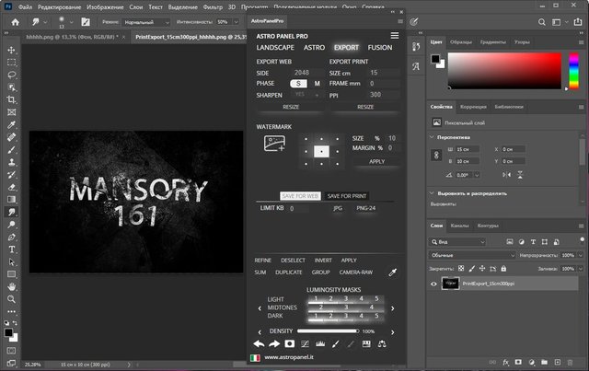Toggle lock all padlock icon
589x371 pixels.
tap(503, 269)
